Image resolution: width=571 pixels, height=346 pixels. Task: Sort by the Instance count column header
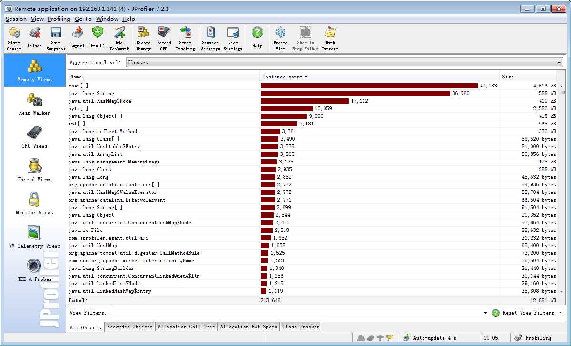(380, 77)
